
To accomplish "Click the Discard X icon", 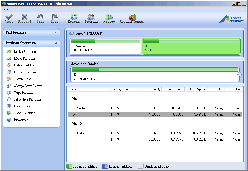I will [x=24, y=17].
